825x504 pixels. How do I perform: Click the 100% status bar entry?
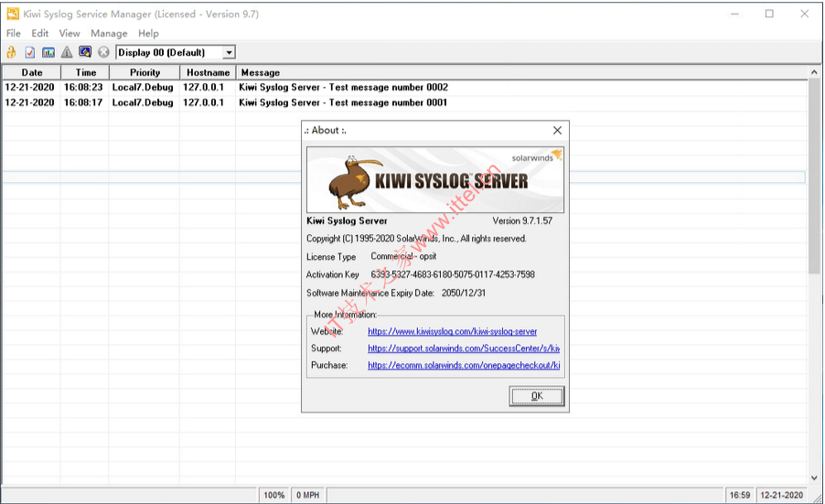tap(273, 495)
